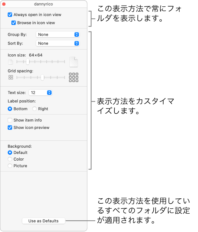Click the wide grid icon beside Grid spacing

[74, 77]
